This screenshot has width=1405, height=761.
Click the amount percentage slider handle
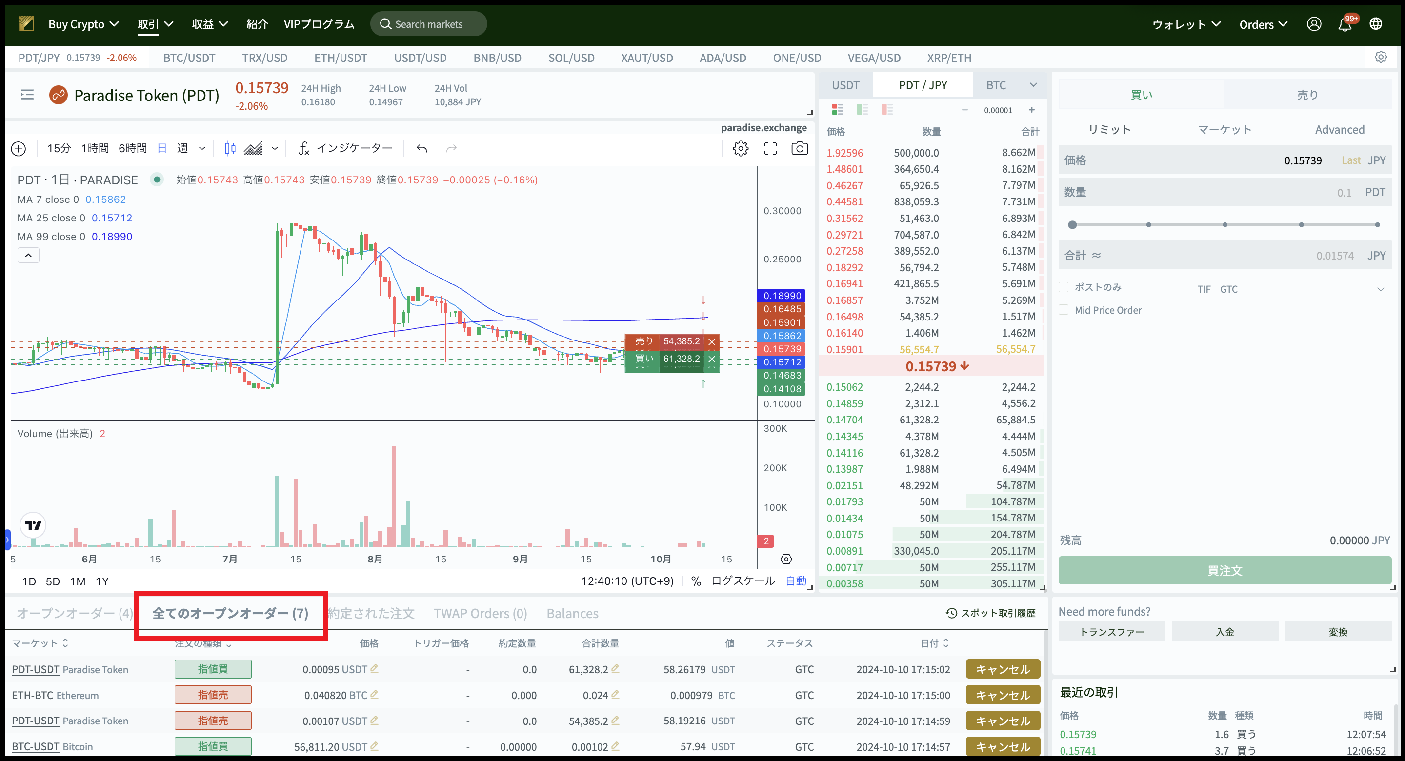pyautogui.click(x=1072, y=225)
